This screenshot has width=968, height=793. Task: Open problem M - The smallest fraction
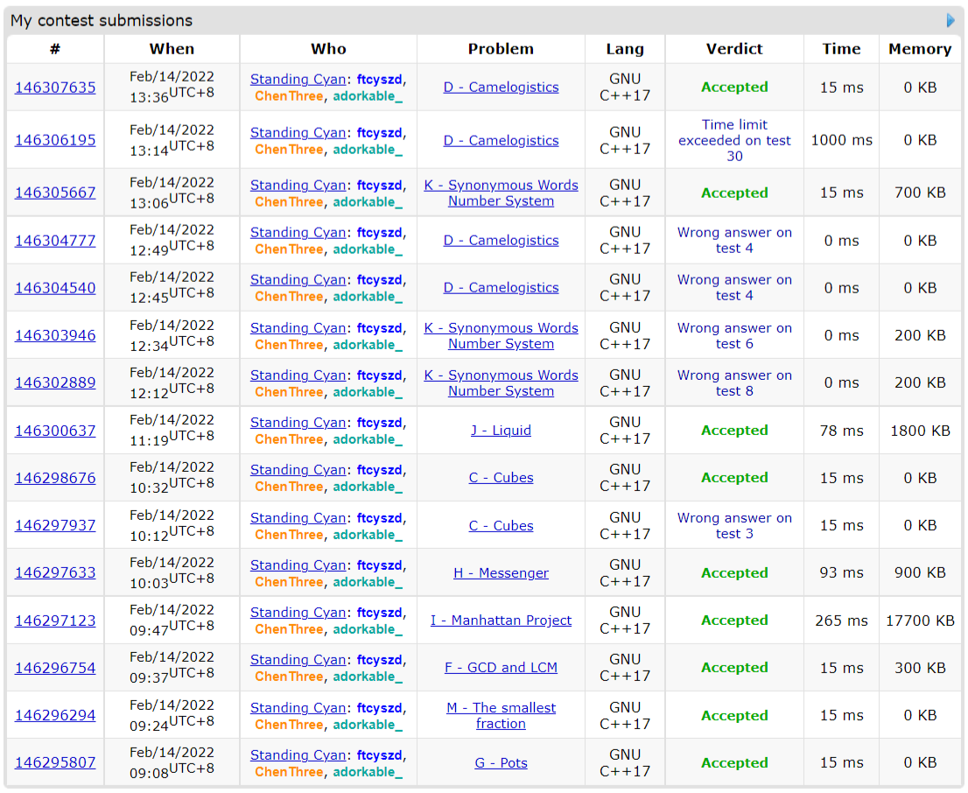[x=501, y=716]
